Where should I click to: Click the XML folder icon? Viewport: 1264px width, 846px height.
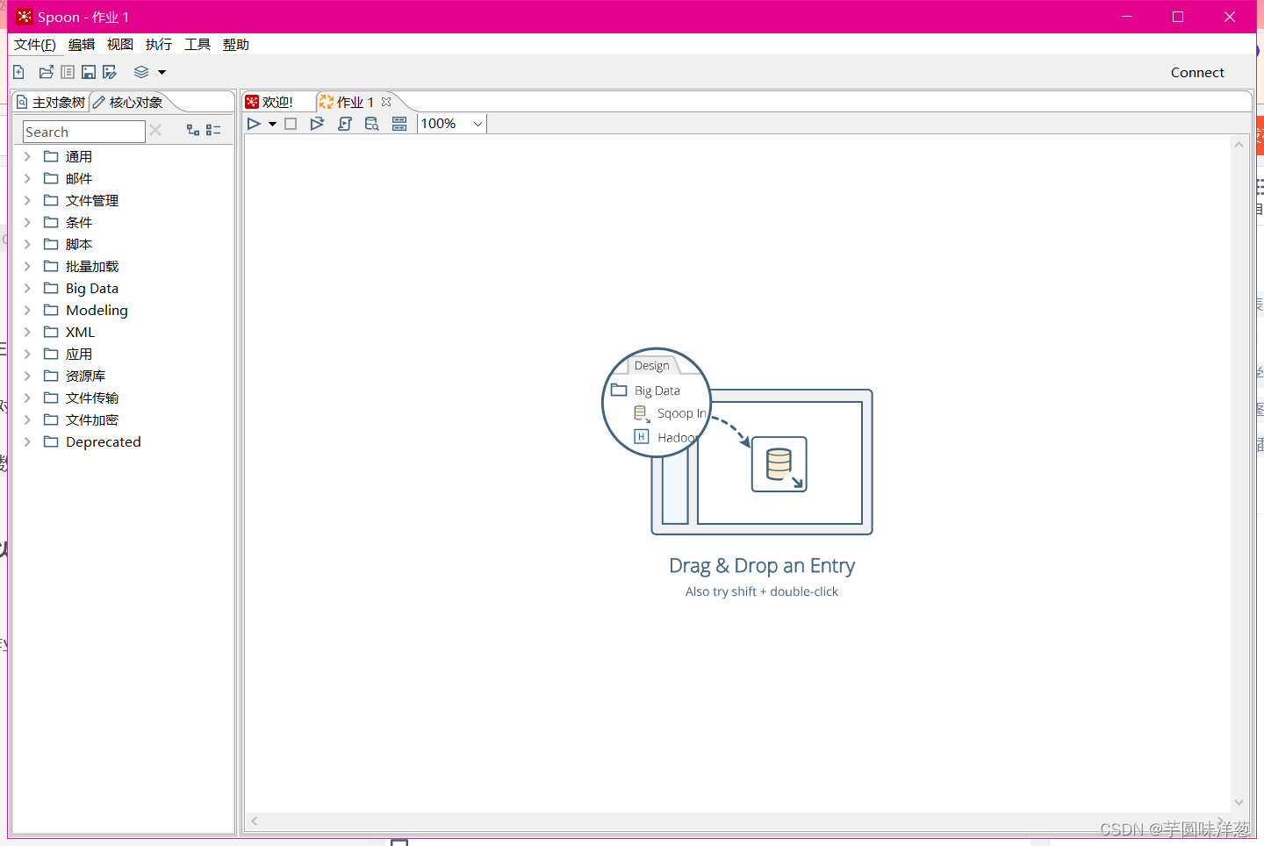51,332
